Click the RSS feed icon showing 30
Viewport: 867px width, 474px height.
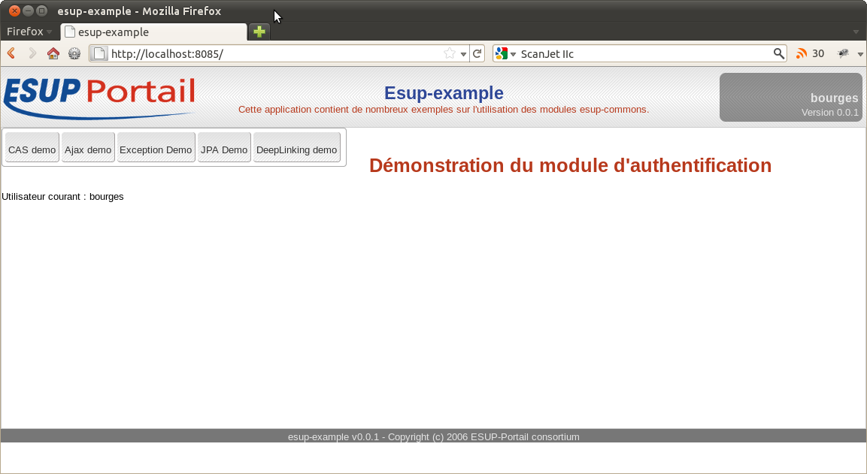pos(802,53)
